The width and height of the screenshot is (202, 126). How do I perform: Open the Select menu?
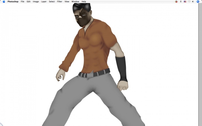click(52, 2)
